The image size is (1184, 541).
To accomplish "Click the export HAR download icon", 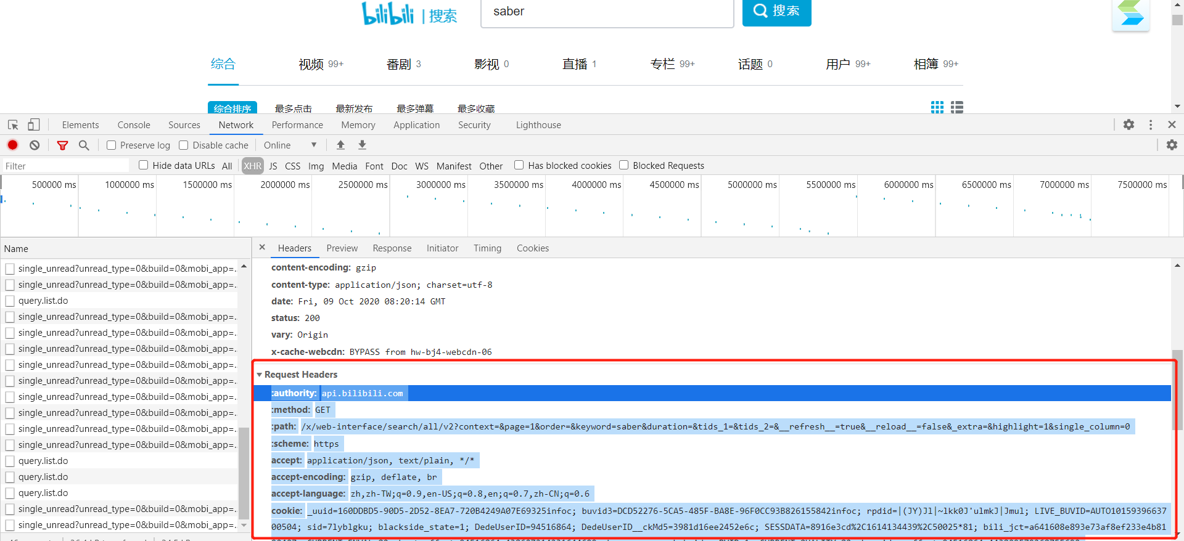I will pyautogui.click(x=362, y=145).
